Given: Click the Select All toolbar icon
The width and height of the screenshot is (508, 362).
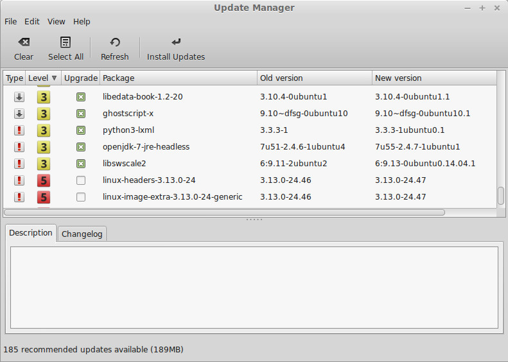Looking at the screenshot, I should [x=66, y=42].
